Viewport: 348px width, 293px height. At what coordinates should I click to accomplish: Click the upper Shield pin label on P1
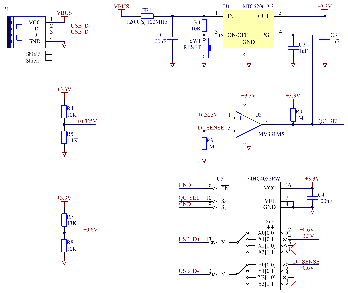tap(33, 54)
